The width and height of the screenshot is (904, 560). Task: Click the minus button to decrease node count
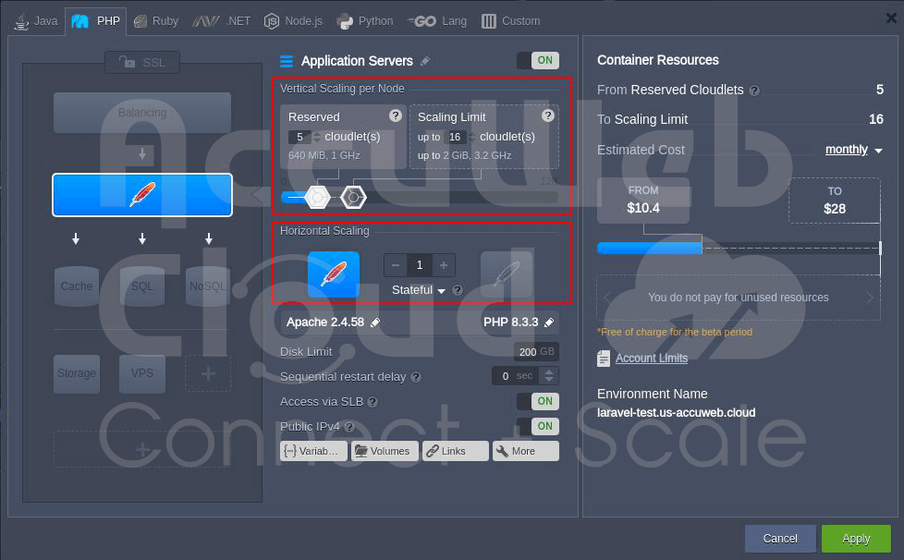pos(396,265)
